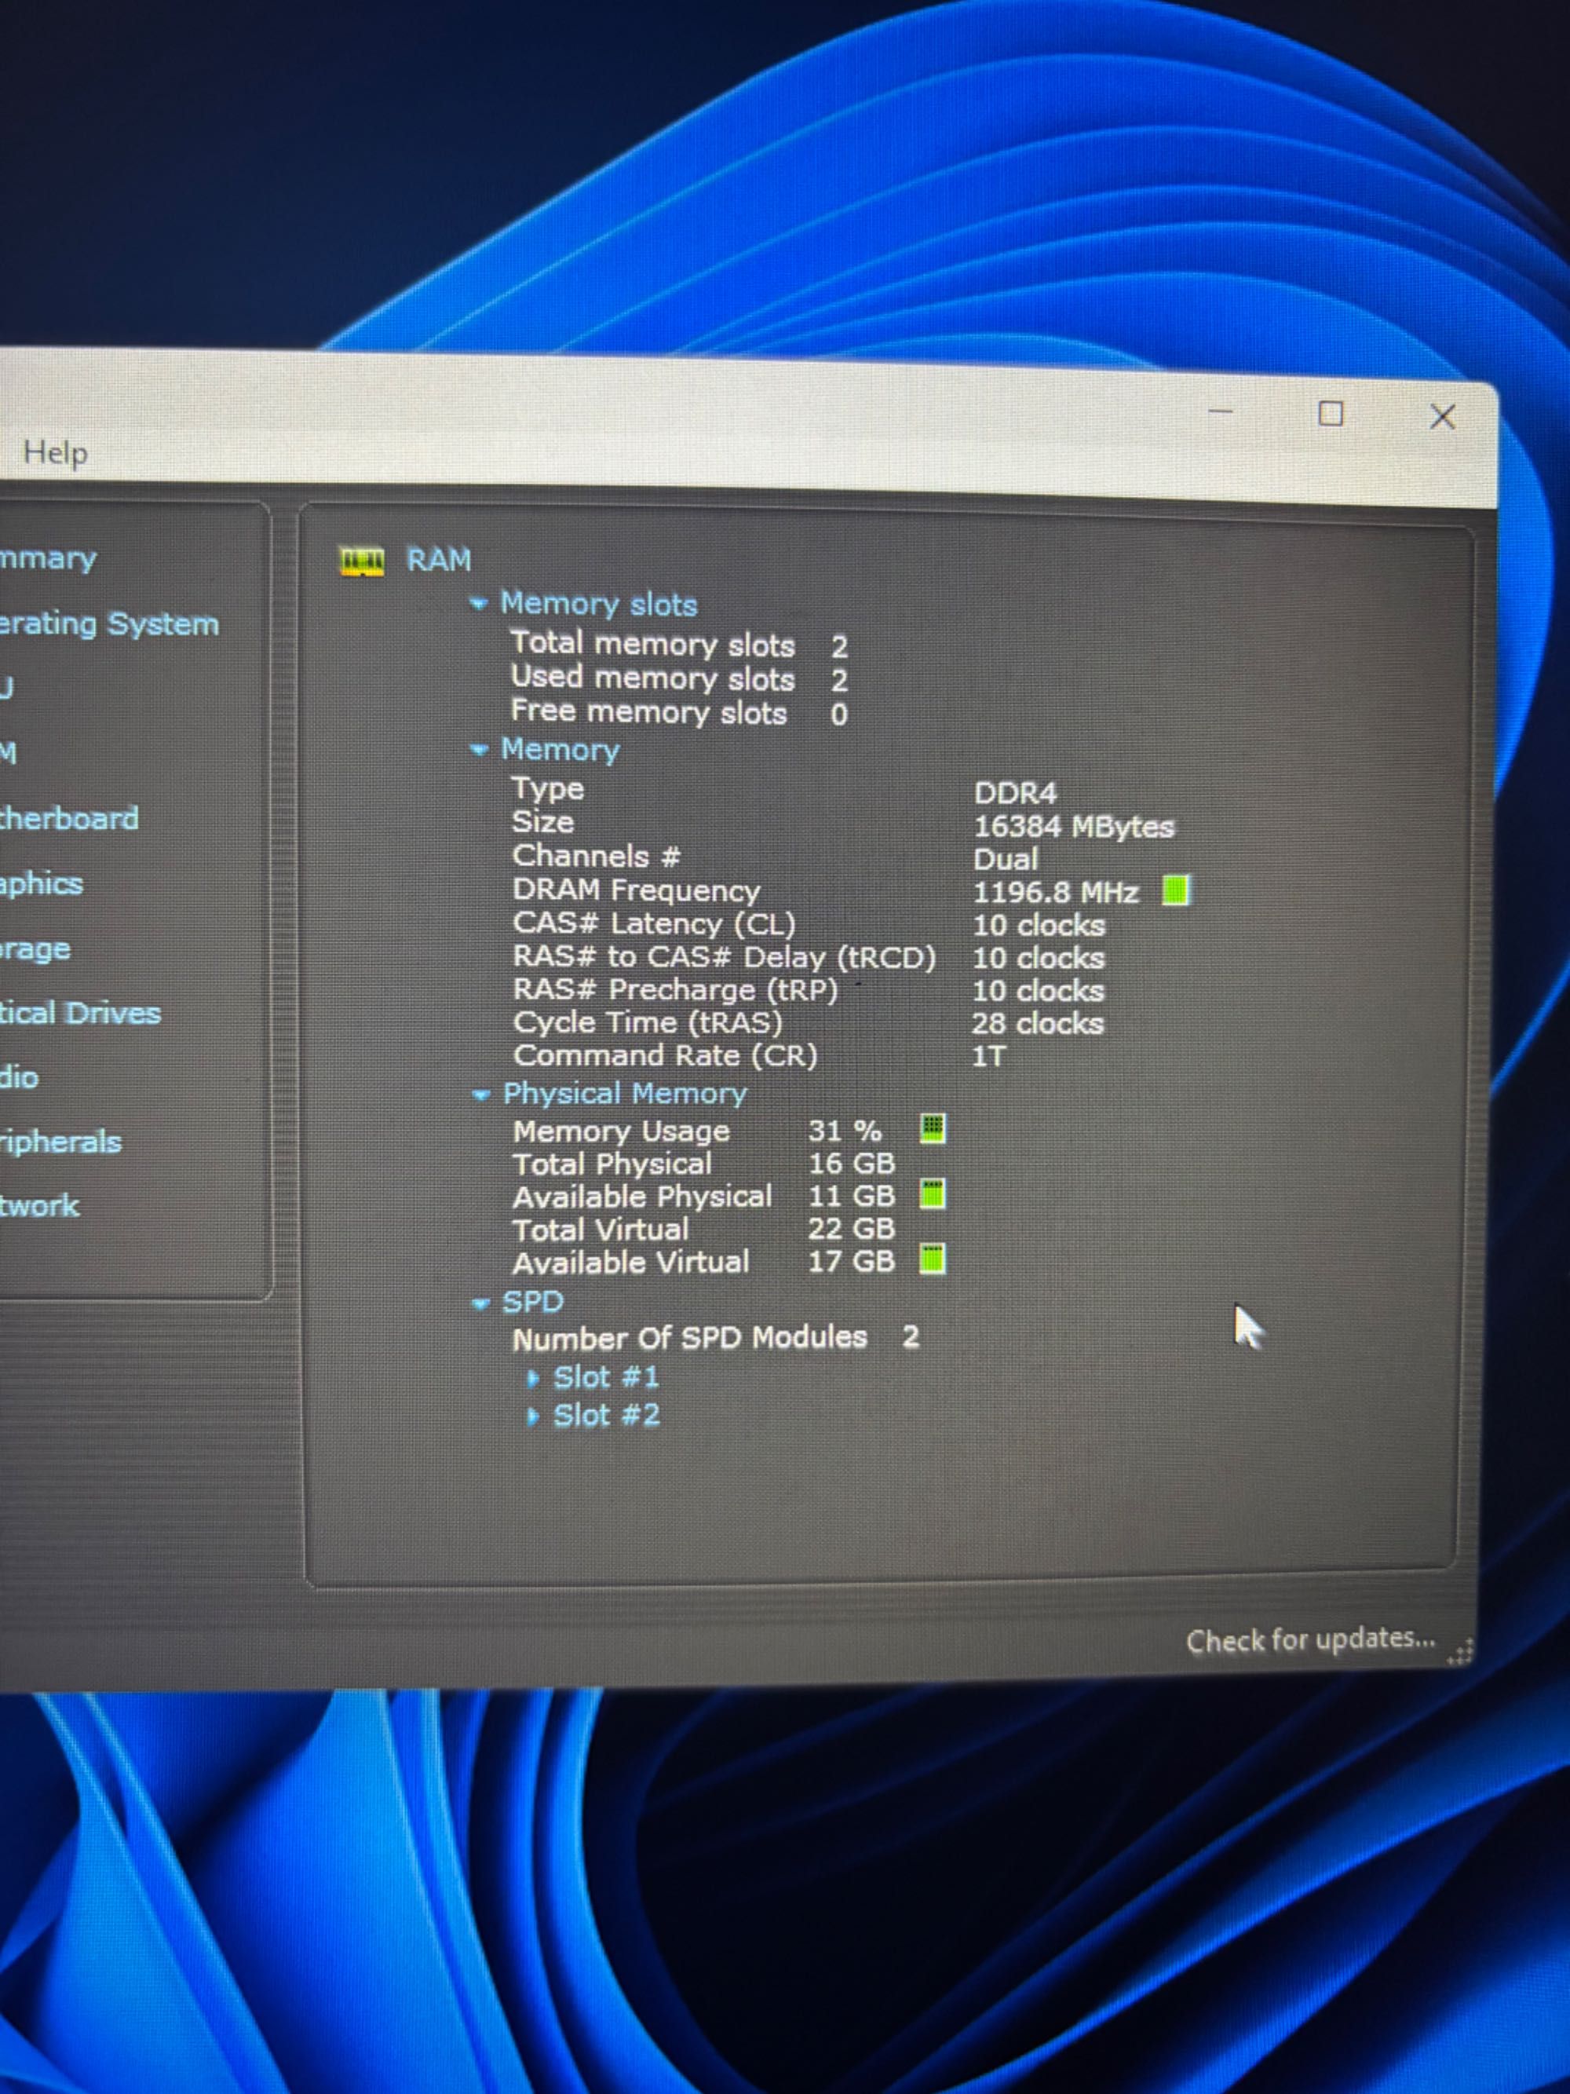Click the Memory slots heading label
This screenshot has height=2094, width=1570.
tap(598, 604)
